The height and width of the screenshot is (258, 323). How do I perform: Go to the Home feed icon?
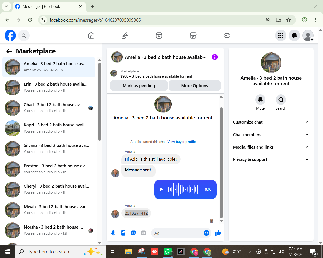click(x=91, y=36)
